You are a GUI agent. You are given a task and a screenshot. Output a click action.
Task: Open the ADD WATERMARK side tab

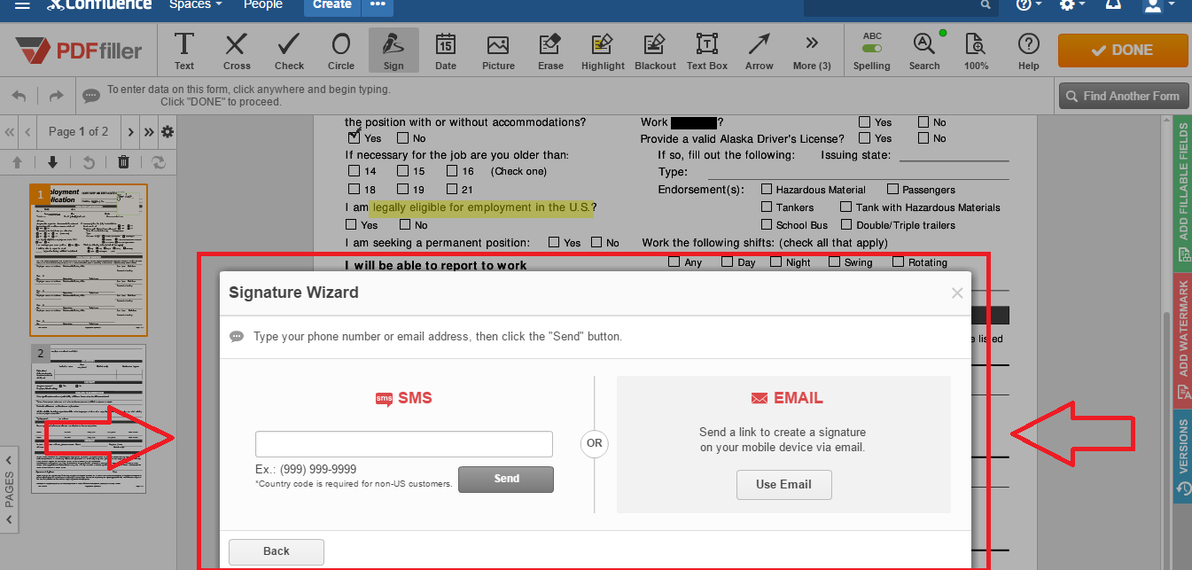coord(1183,340)
